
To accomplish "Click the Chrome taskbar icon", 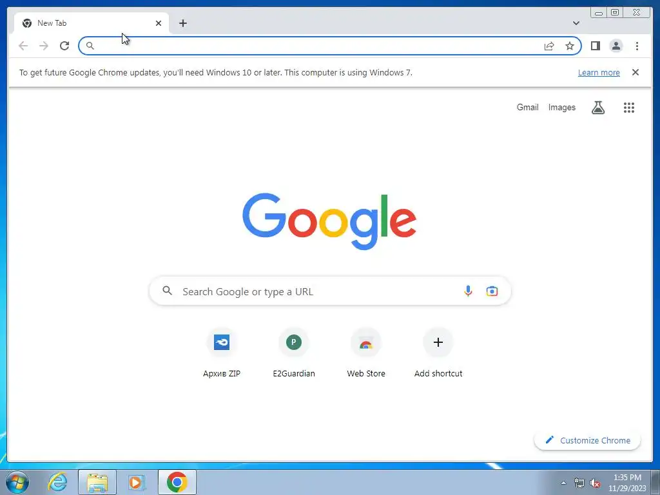I will tap(177, 482).
